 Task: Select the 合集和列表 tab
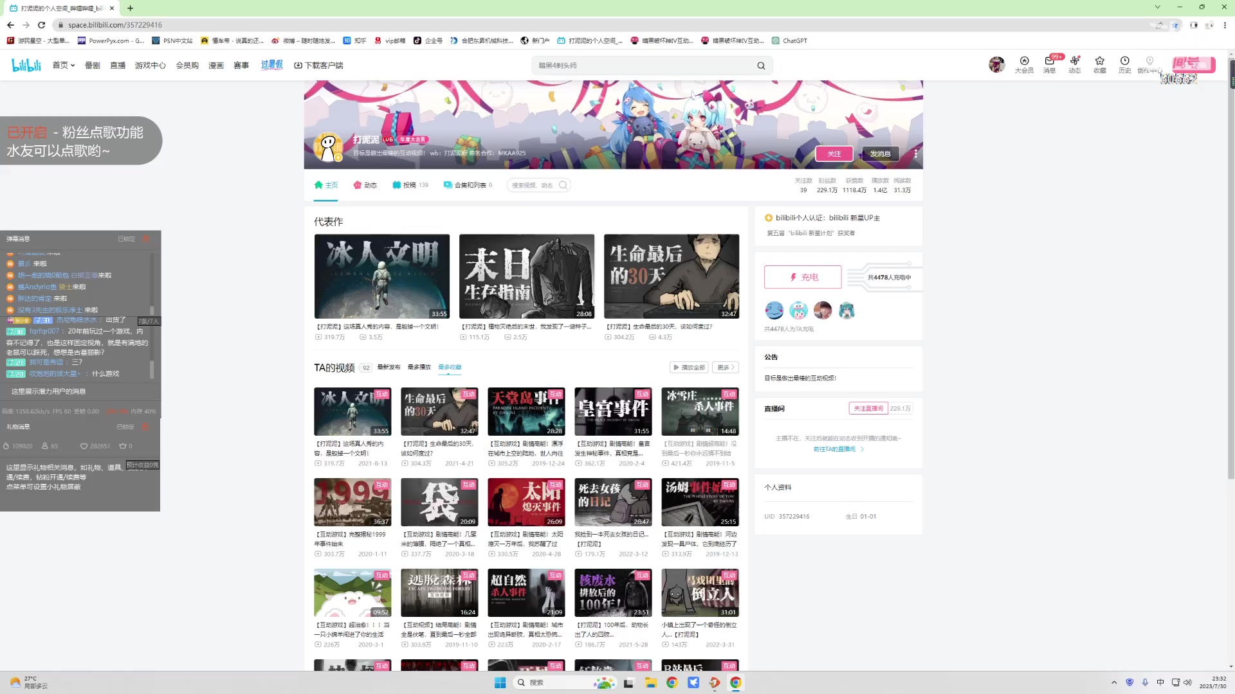(x=468, y=185)
